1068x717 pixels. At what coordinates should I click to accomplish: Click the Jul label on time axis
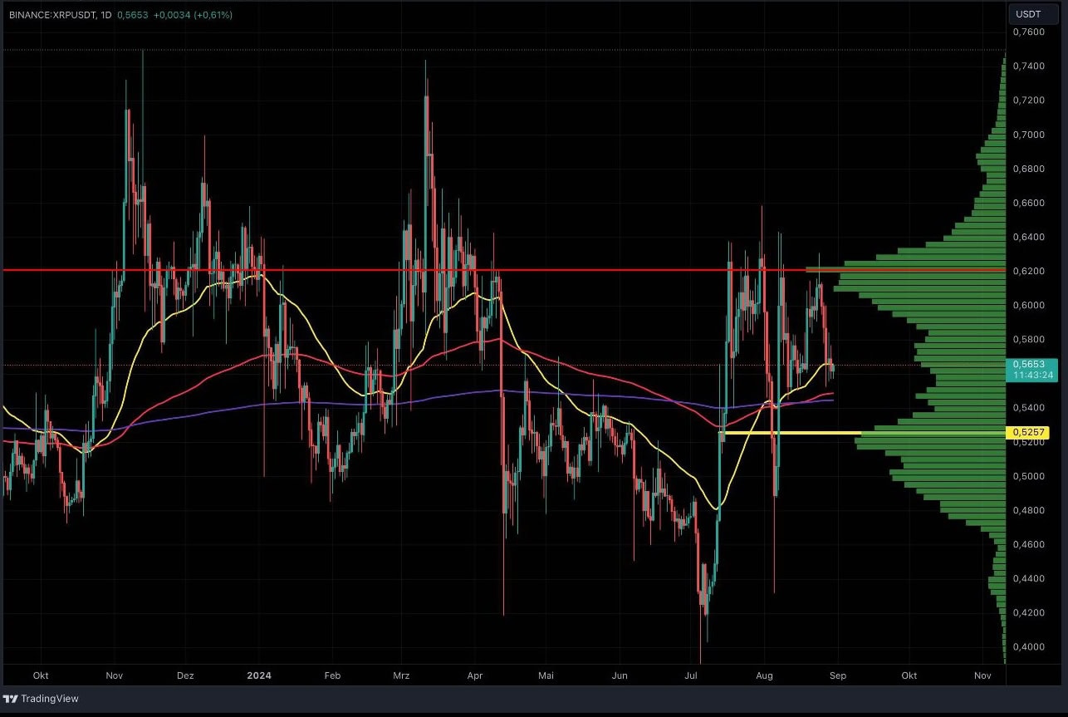click(690, 675)
